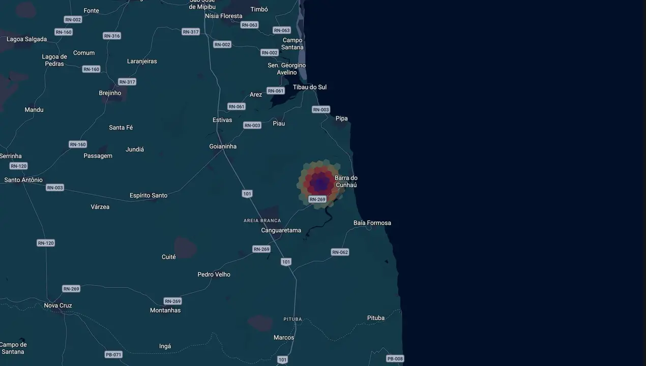This screenshot has height=366, width=646.
Task: Click the Cuité label
Action: (x=169, y=257)
